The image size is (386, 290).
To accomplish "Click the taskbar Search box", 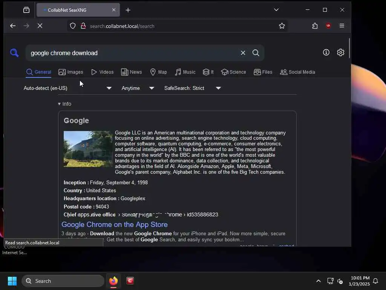I will pyautogui.click(x=63, y=281).
